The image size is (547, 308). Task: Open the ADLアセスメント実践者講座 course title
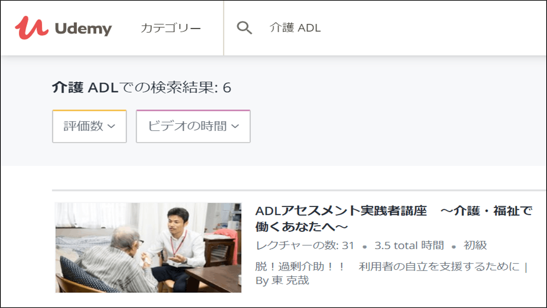[394, 218]
